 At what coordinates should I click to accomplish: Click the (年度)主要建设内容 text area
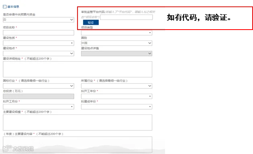78,144
